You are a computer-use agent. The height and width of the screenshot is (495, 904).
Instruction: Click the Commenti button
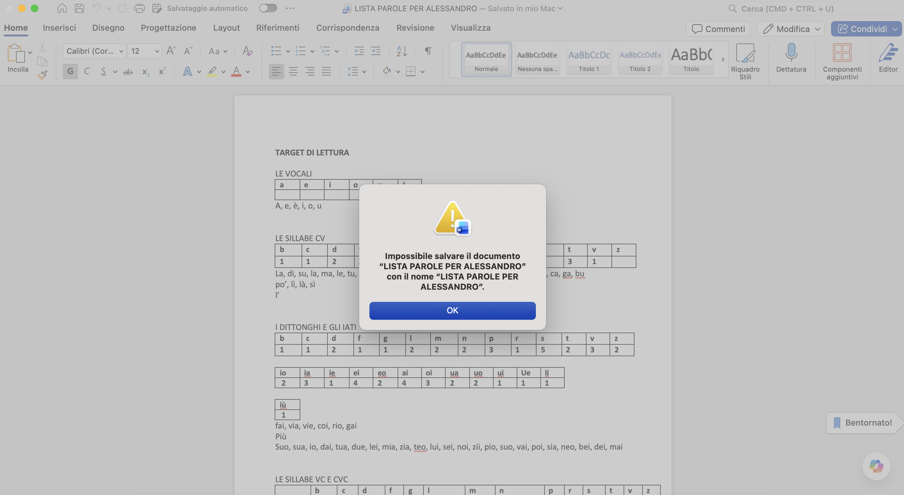point(718,29)
